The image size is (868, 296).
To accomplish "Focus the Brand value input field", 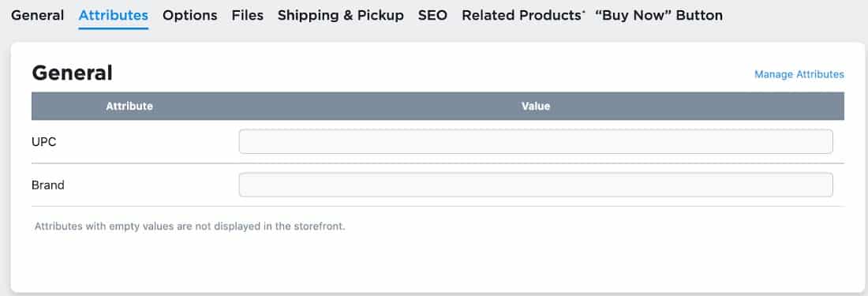I will [x=535, y=185].
